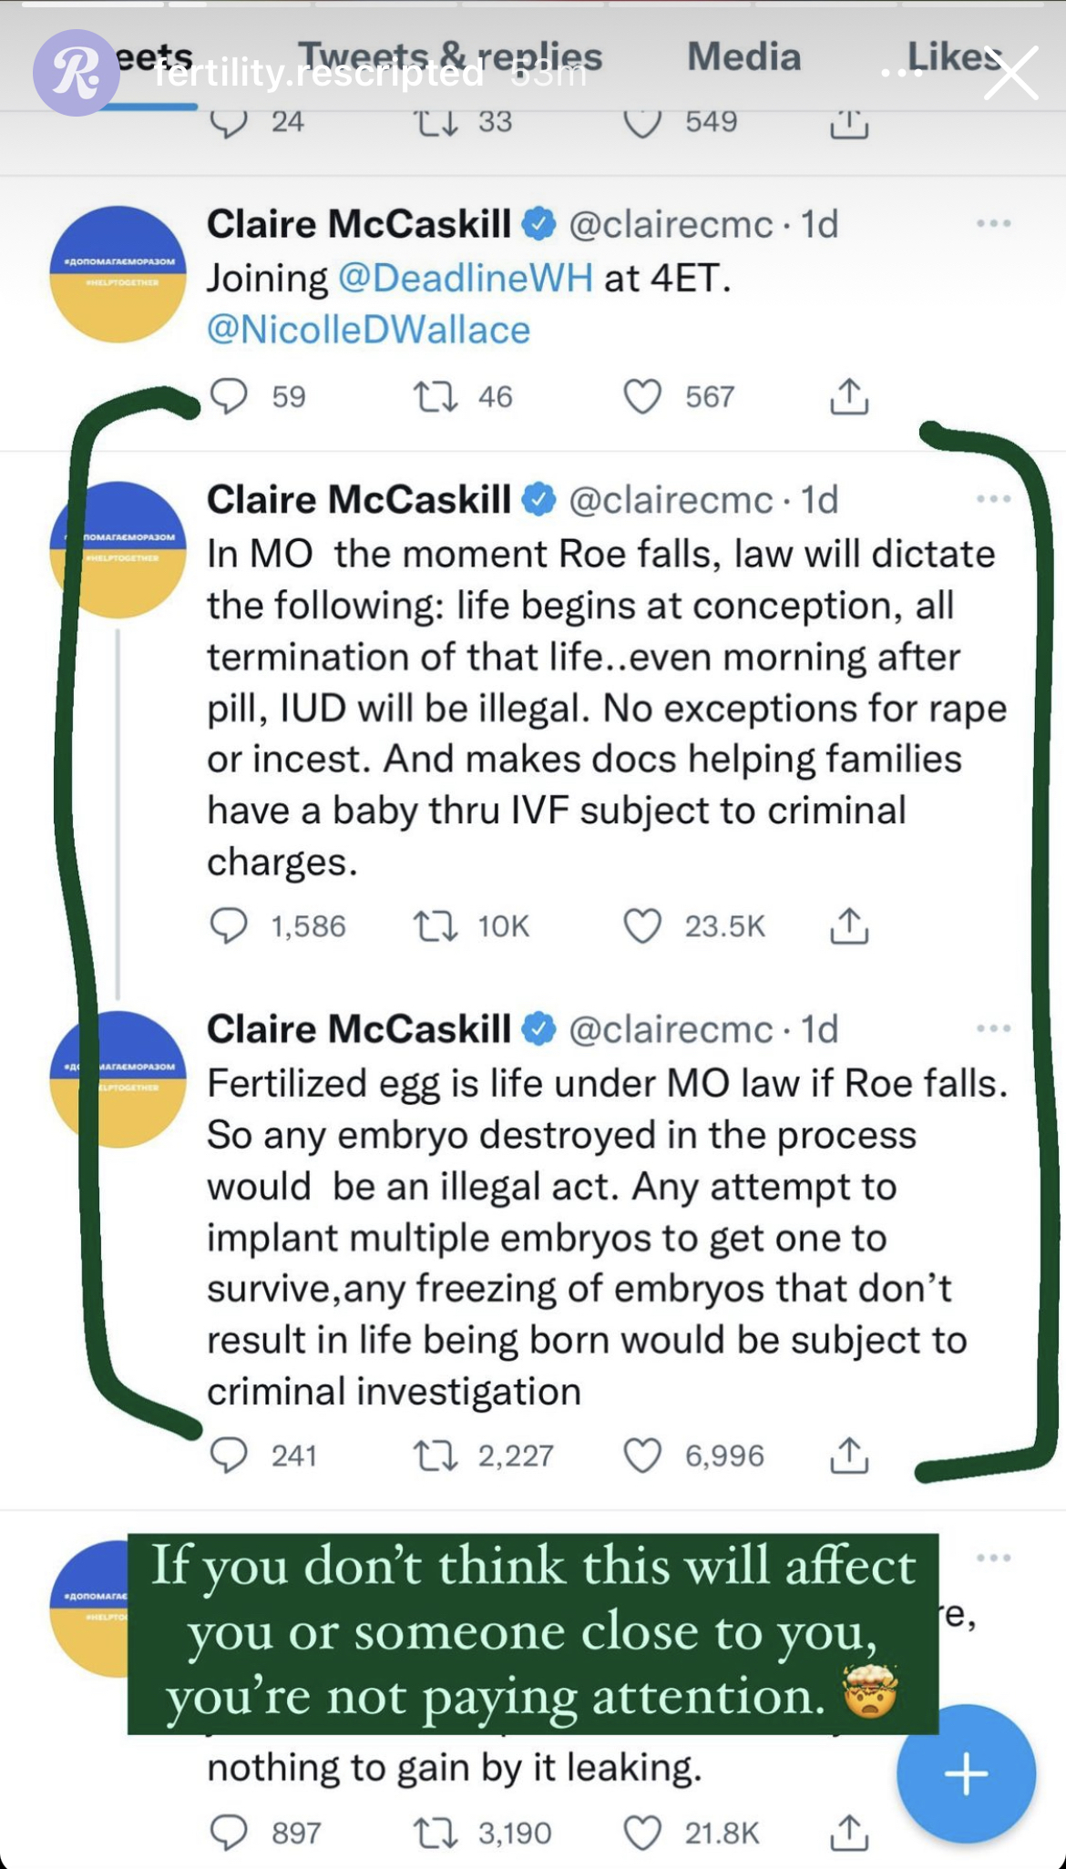Tap the blue compose tweet button
The width and height of the screenshot is (1066, 1869).
pyautogui.click(x=966, y=1772)
